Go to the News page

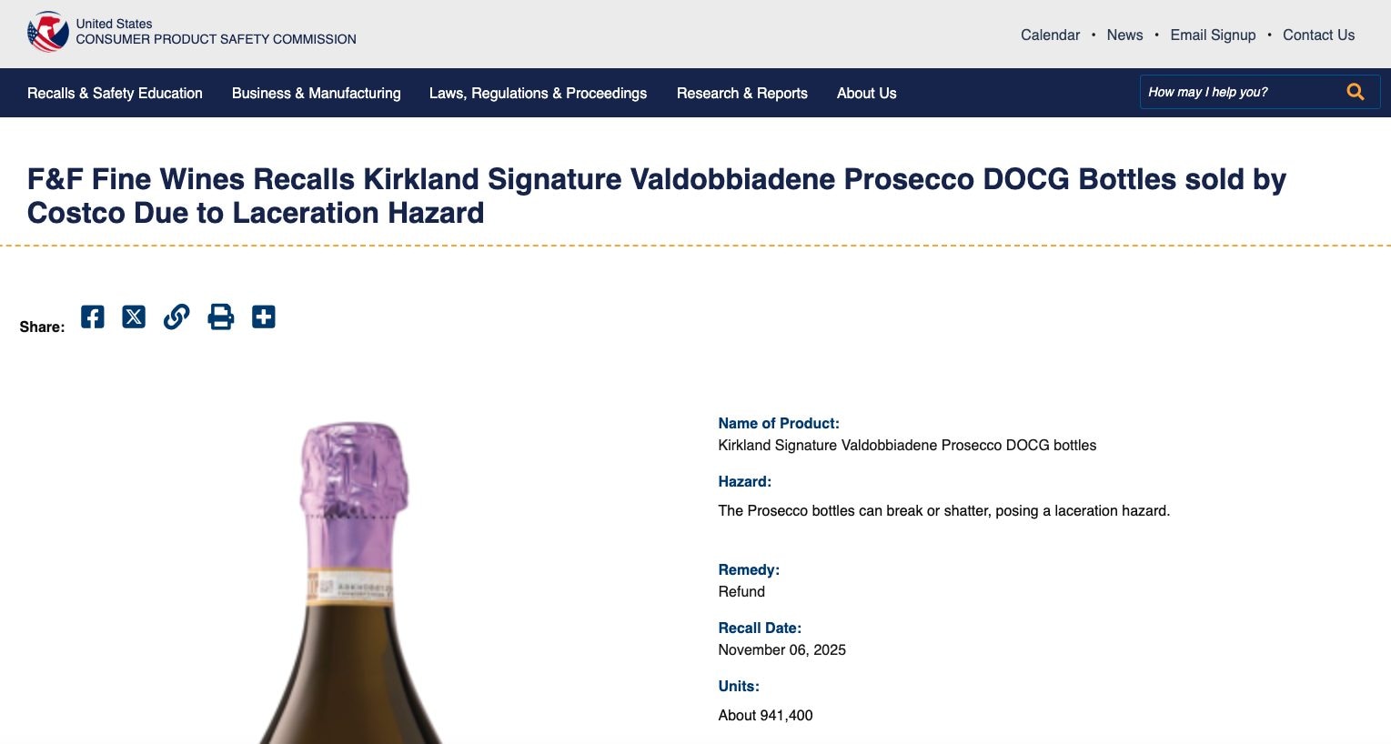click(1124, 35)
